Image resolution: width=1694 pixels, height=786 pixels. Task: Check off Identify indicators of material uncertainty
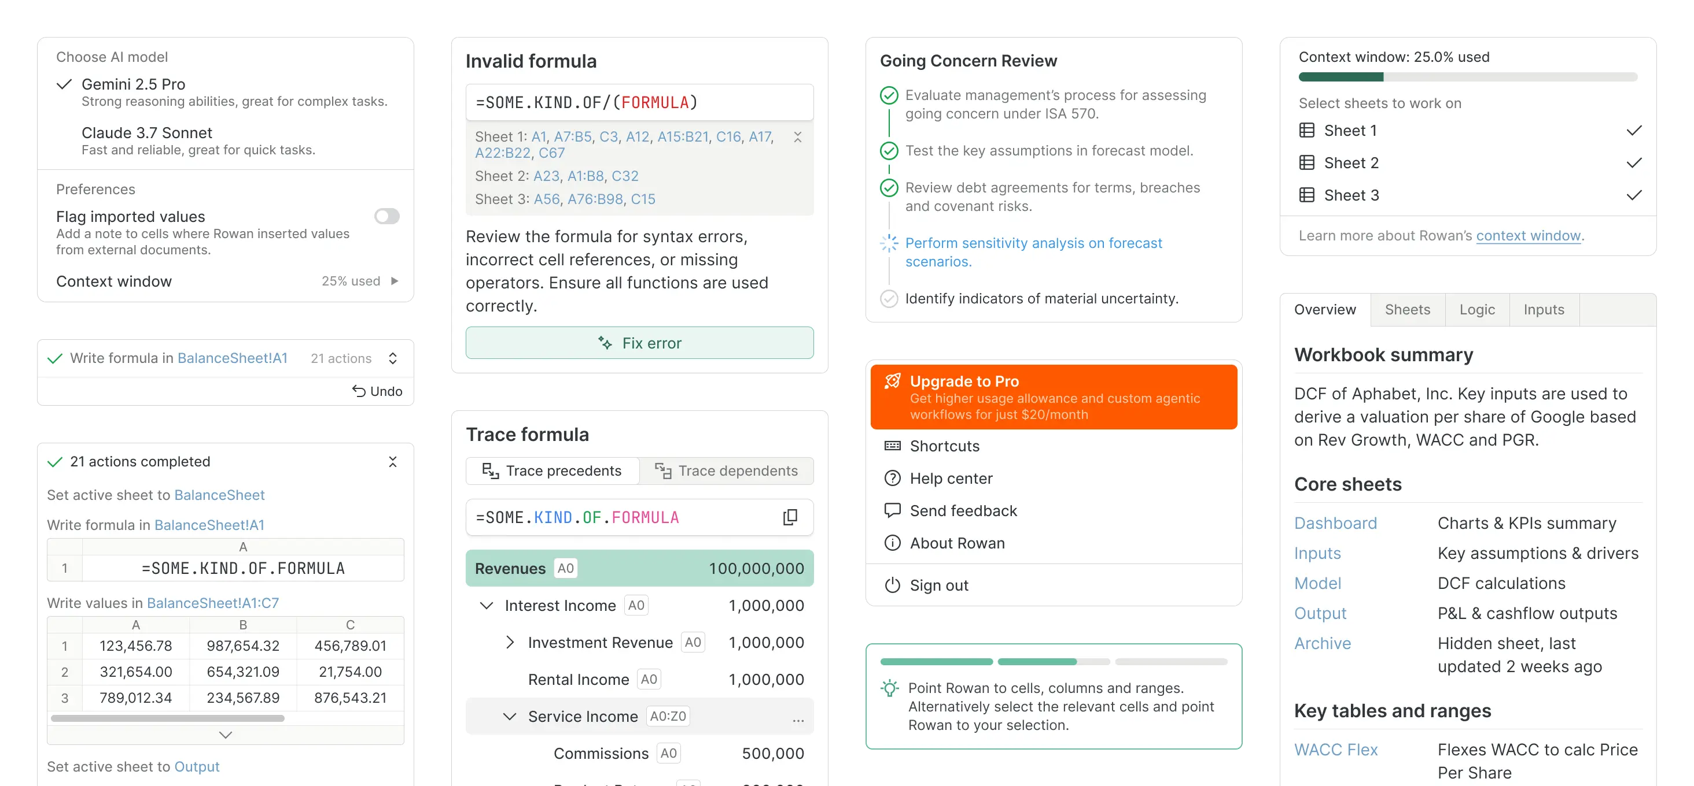coord(889,298)
